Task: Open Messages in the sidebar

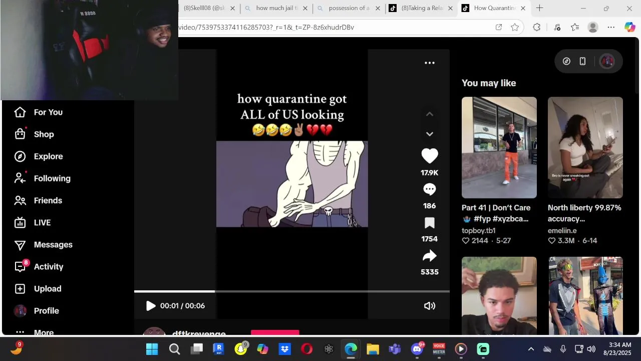Action: [x=43, y=245]
